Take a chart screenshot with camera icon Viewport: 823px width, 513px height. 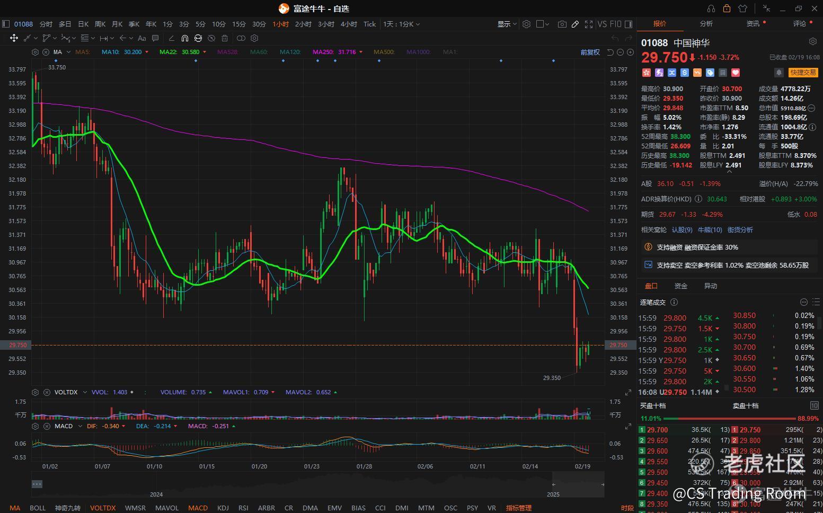[x=562, y=24]
